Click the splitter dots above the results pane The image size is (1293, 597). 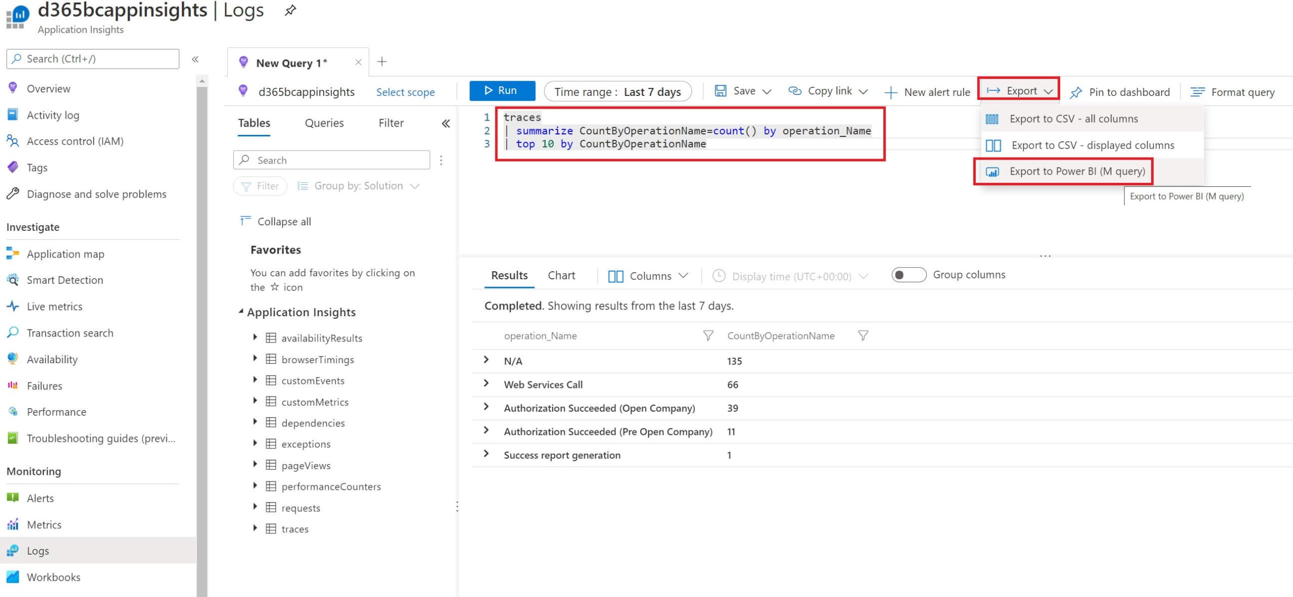[x=1046, y=256]
